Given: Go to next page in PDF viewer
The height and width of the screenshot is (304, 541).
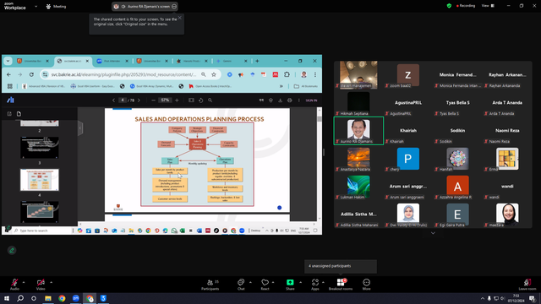Looking at the screenshot, I should click(x=139, y=100).
